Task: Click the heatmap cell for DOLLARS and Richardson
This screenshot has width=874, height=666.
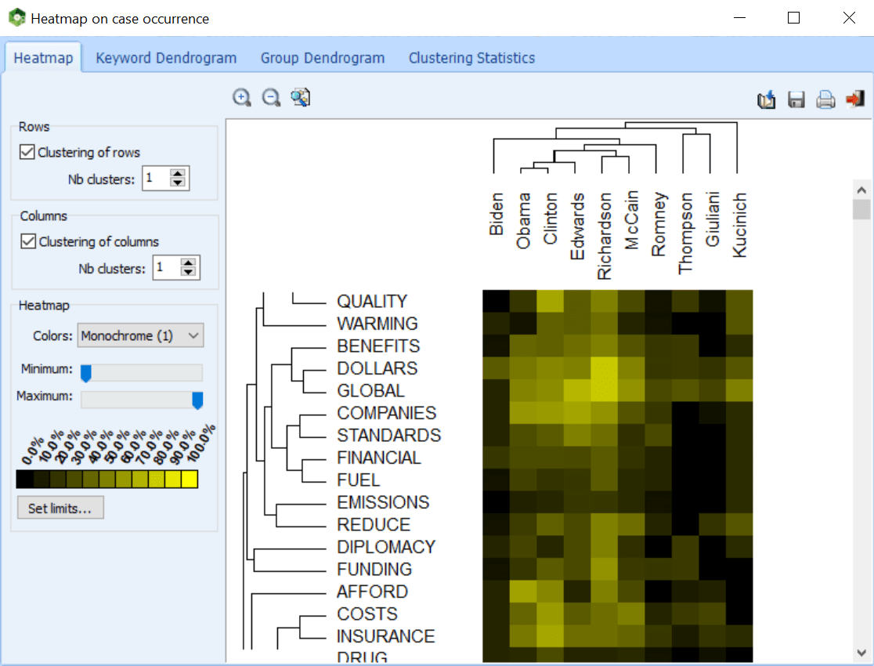Action: click(x=605, y=368)
